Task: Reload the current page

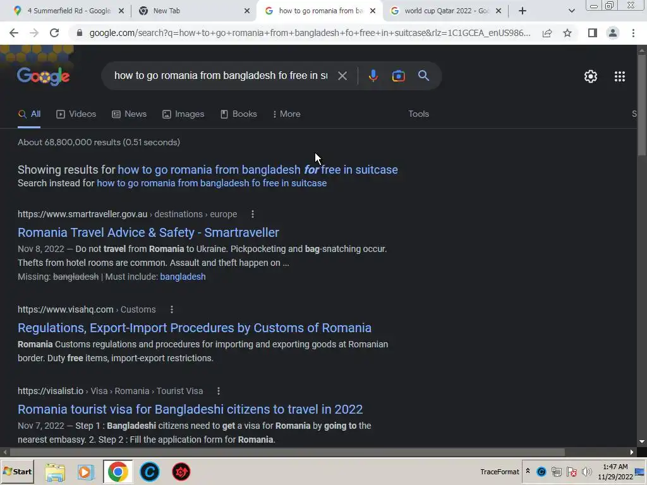Action: 54,33
